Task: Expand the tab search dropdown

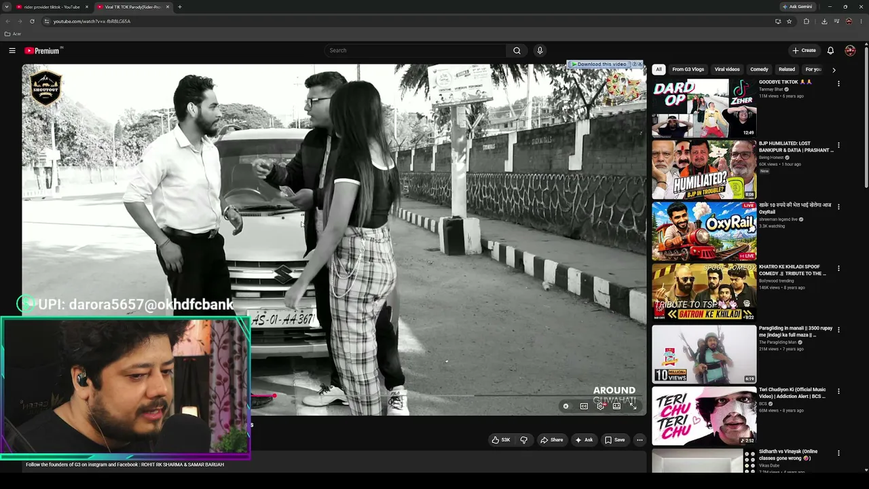Action: point(7,7)
